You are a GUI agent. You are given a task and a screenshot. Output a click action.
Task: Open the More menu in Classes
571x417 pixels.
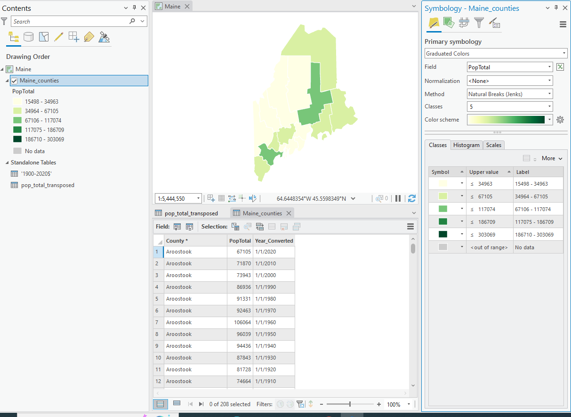552,158
